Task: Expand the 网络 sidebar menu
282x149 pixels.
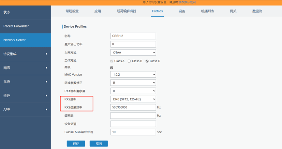Action: pos(25,68)
